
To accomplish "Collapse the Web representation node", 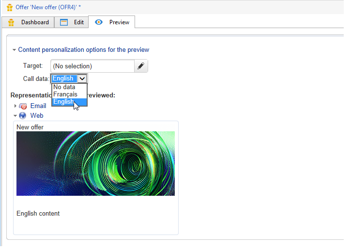I will (15, 116).
